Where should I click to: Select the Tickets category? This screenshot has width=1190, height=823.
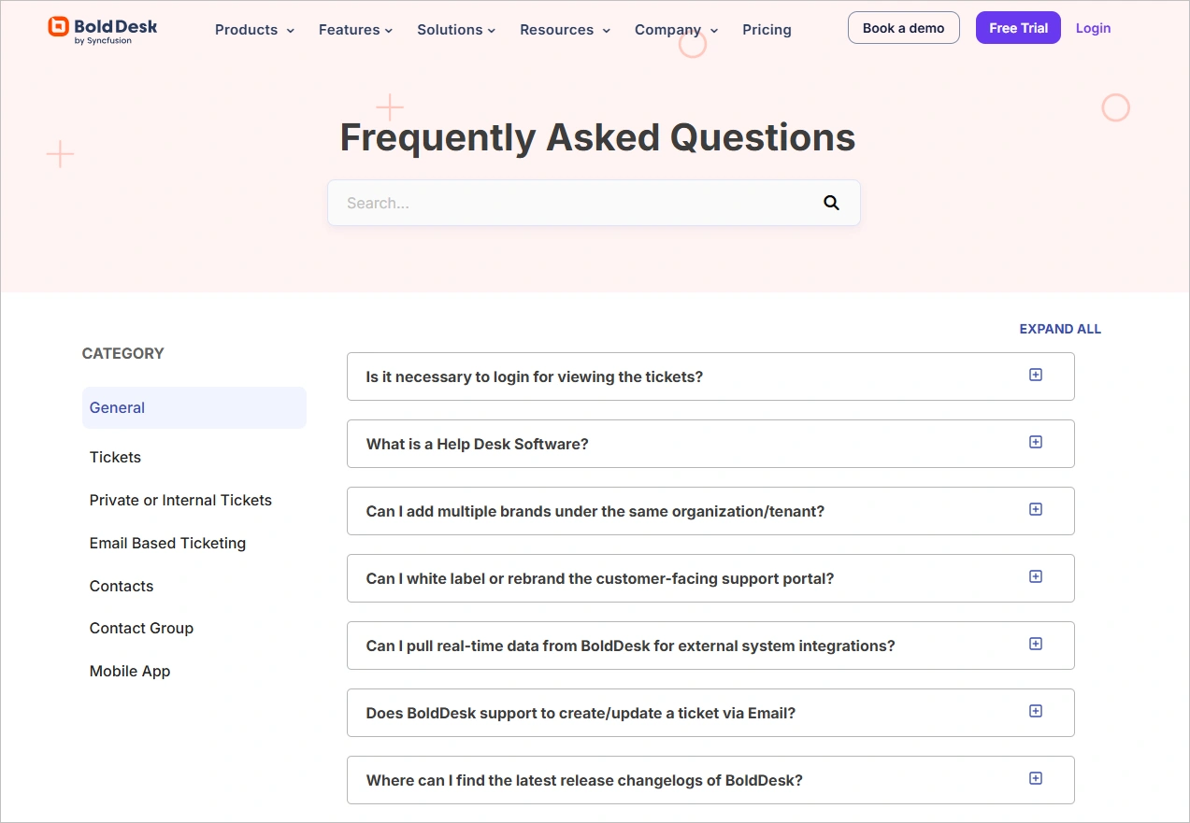coord(115,457)
